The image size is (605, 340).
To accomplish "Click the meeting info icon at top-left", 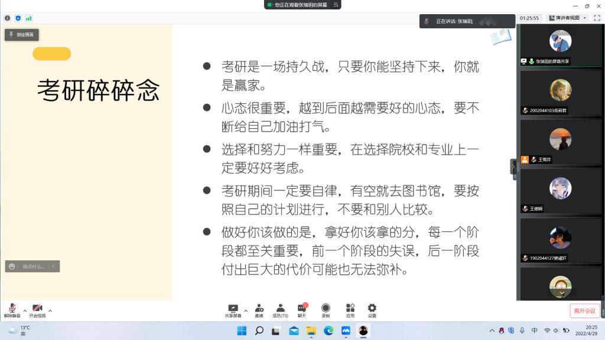I will tap(7, 18).
